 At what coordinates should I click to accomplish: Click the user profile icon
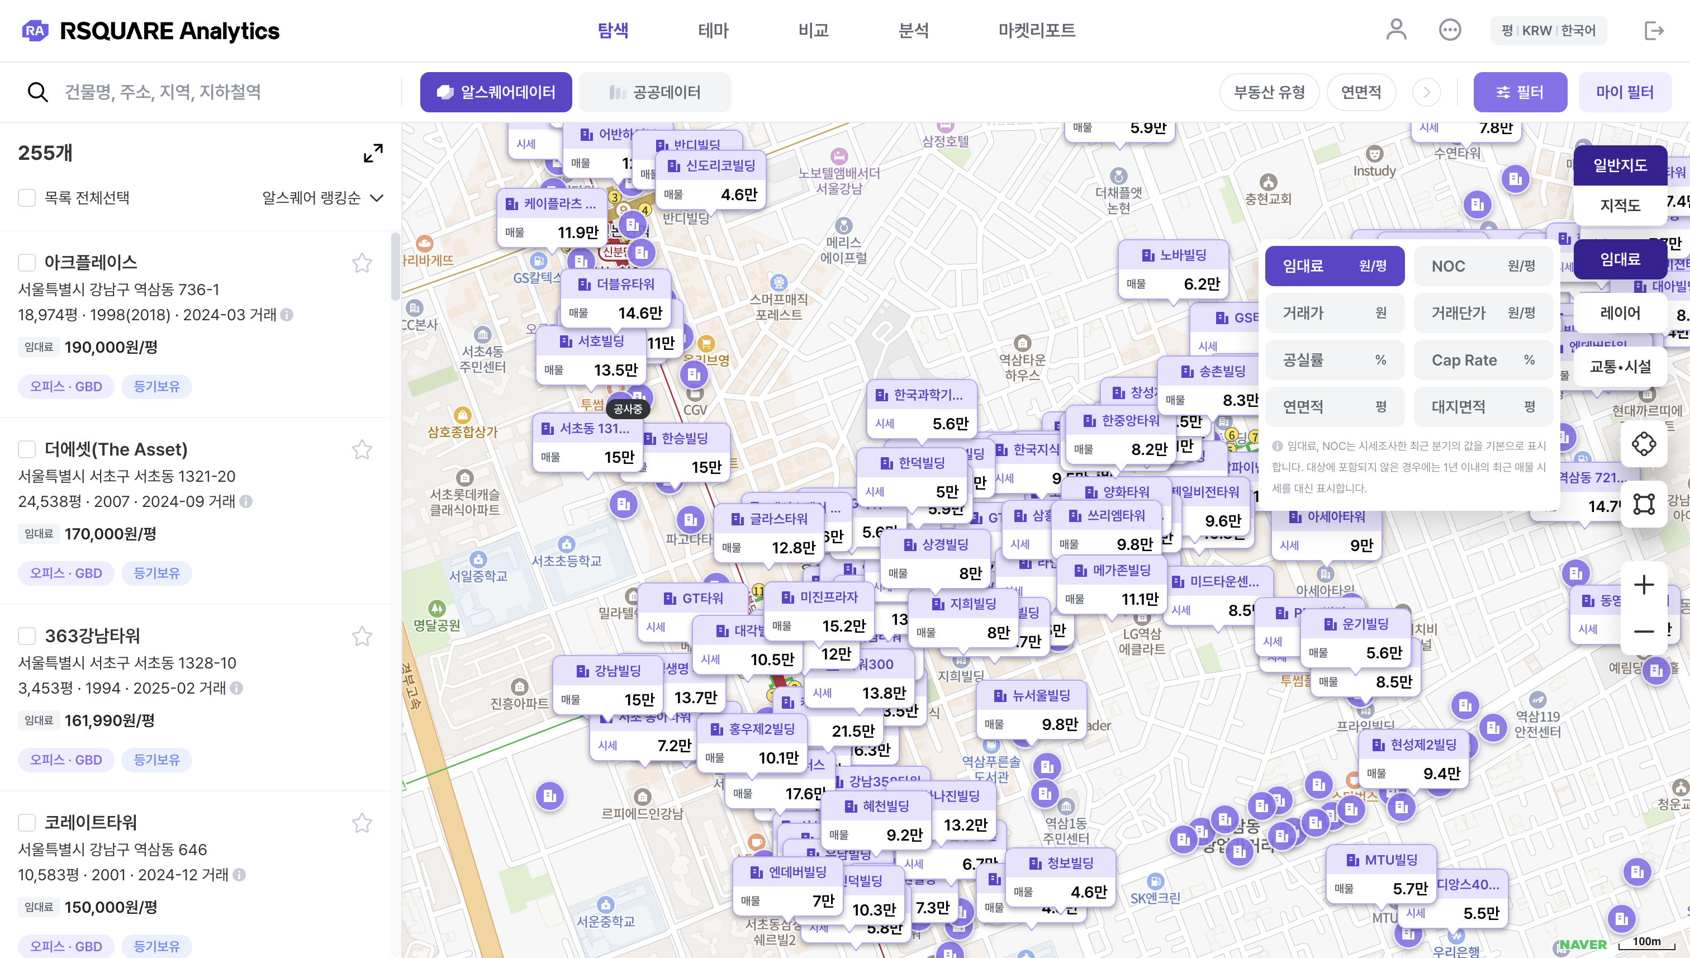1396,30
